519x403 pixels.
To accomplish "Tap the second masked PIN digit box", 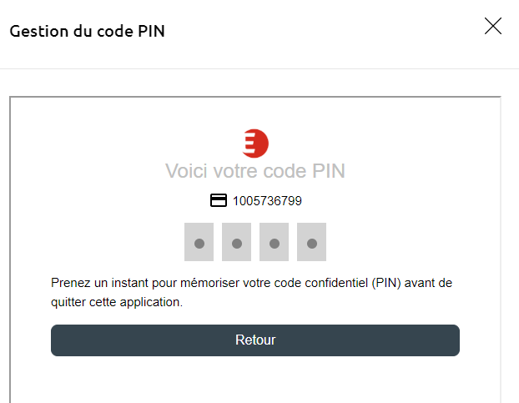I will click(x=236, y=243).
